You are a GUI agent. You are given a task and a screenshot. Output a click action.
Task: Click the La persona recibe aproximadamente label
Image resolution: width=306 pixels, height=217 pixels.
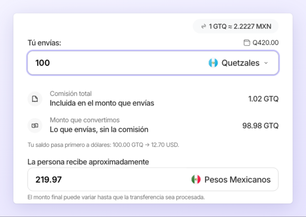88,162
